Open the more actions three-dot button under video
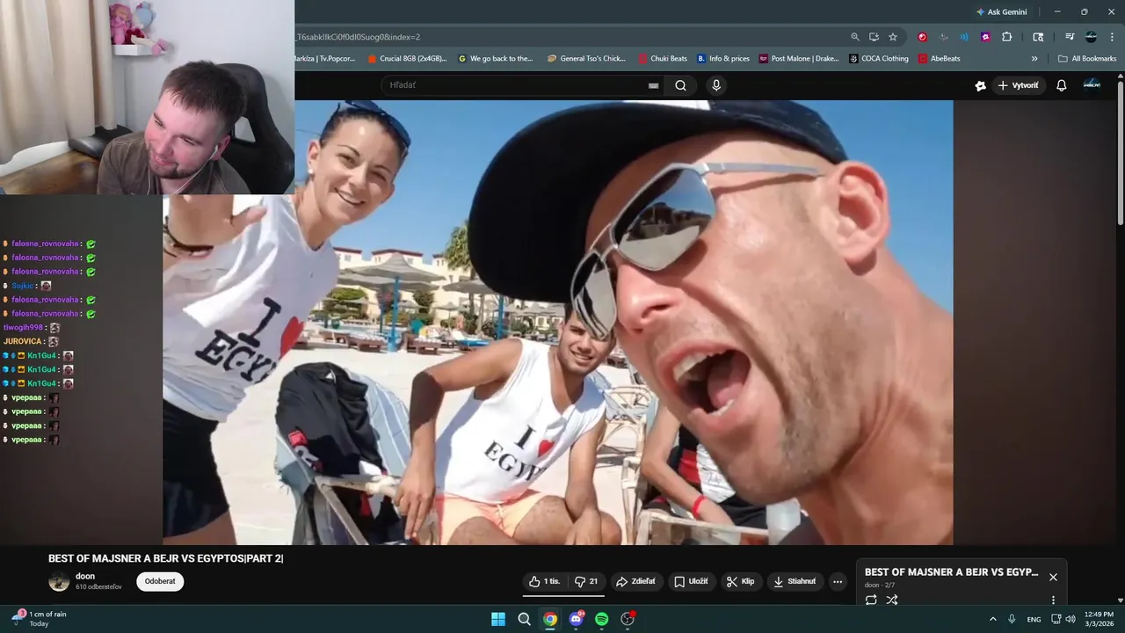This screenshot has height=633, width=1125. pos(838,581)
